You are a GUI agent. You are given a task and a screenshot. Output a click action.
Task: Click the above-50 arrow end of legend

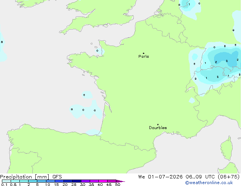point(121,181)
